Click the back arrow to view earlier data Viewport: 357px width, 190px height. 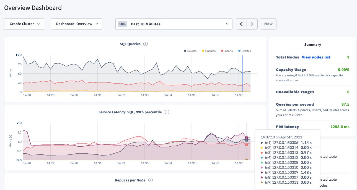click(x=241, y=24)
